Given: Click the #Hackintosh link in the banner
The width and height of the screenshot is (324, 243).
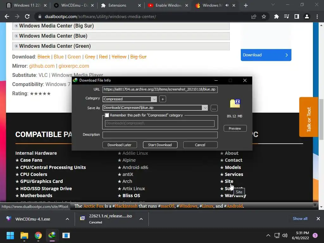Looking at the screenshot, I should 126,206.
